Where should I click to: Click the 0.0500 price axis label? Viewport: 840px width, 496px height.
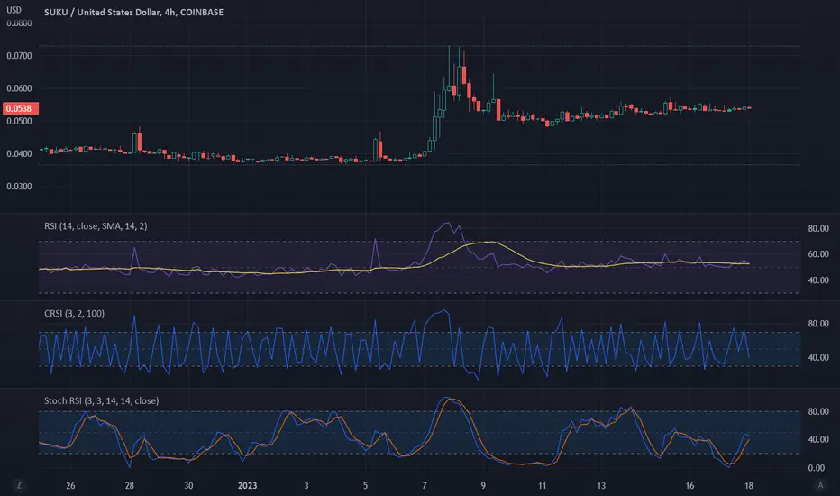(19, 121)
